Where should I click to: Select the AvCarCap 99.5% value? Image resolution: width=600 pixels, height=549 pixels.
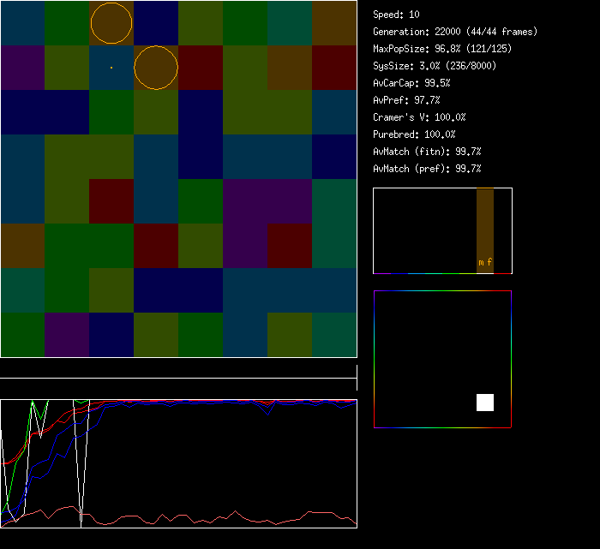pyautogui.click(x=412, y=83)
